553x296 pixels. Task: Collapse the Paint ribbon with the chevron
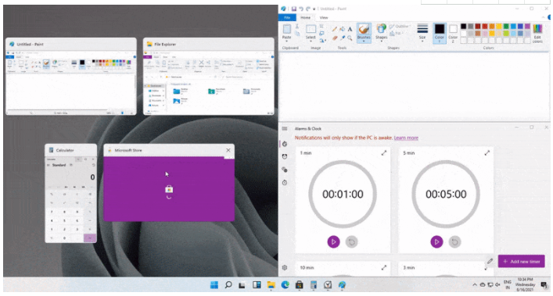(x=543, y=17)
